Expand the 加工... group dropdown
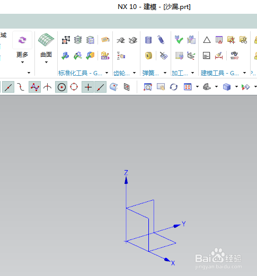This screenshot has width=257, height=276. click(x=192, y=73)
